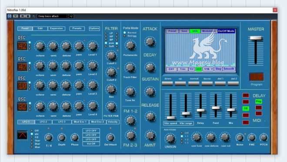
Task: Open the Vol Off destination box
Action: pyautogui.click(x=91, y=144)
